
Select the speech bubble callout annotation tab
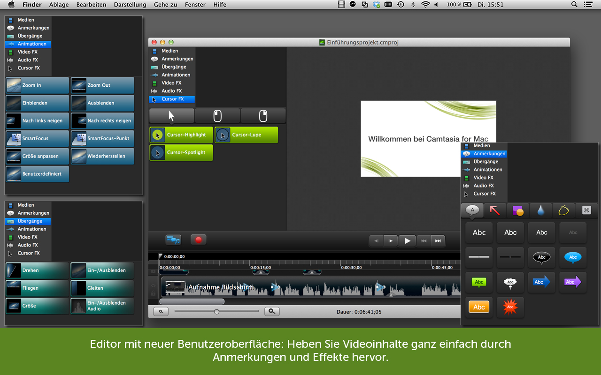(472, 210)
